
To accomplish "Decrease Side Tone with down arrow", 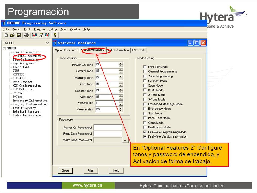I will [121, 98].
